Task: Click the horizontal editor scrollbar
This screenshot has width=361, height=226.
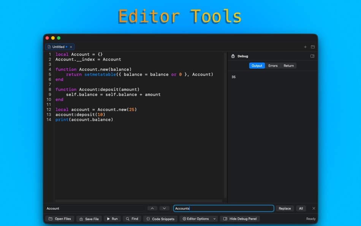Action: (139, 201)
